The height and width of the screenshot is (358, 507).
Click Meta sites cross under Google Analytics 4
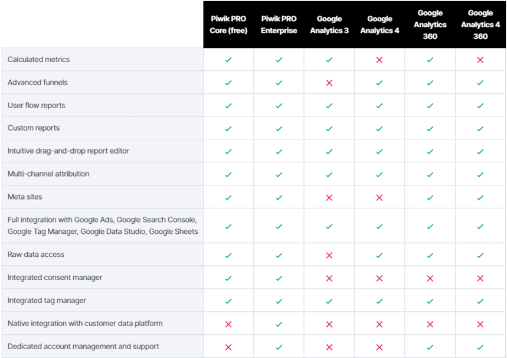tap(380, 197)
